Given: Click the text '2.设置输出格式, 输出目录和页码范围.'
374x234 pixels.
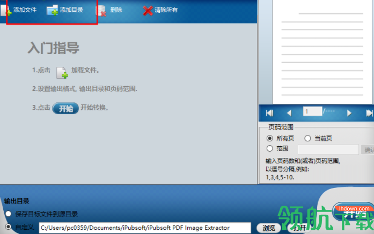Looking at the screenshot, I should tap(85, 89).
